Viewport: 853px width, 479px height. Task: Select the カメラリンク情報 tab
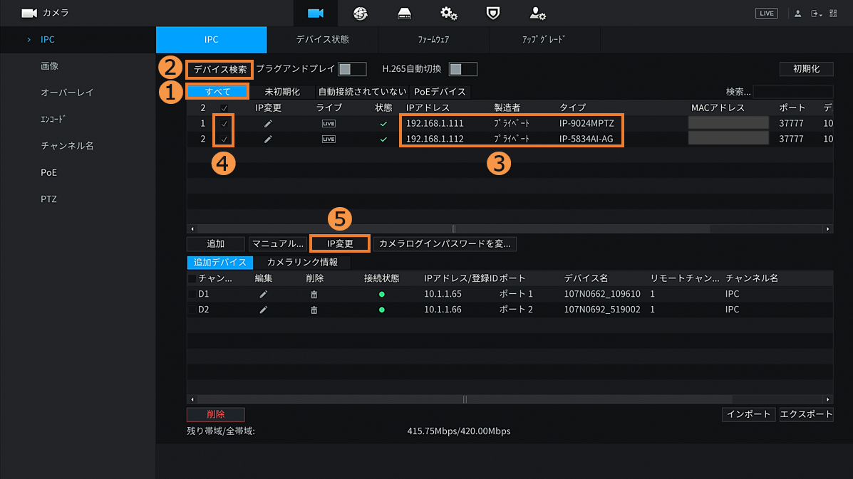tap(302, 263)
